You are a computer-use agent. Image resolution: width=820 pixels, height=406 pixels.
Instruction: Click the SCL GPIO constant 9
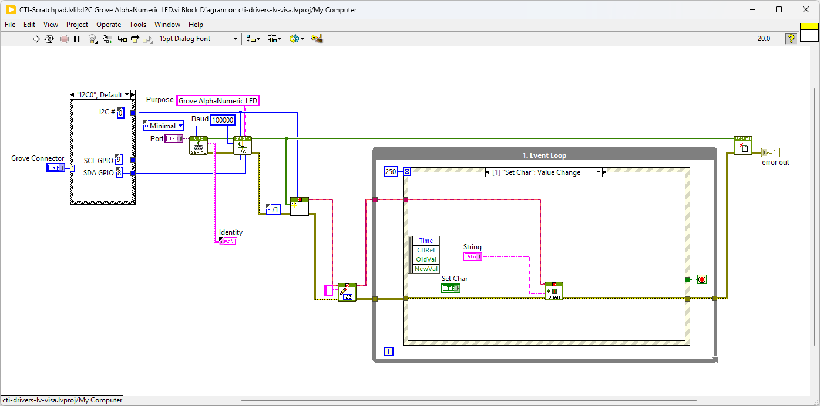tap(119, 160)
